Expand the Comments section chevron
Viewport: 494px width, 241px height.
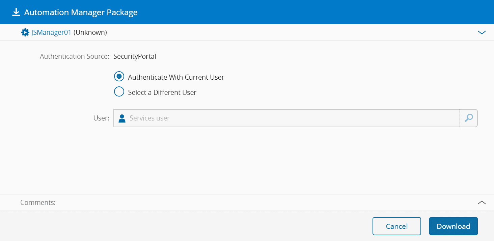482,203
